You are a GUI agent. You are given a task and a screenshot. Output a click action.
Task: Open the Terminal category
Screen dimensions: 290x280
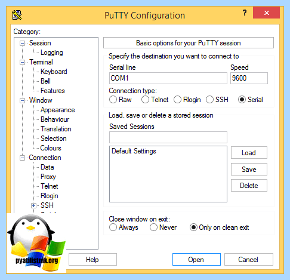(x=41, y=62)
